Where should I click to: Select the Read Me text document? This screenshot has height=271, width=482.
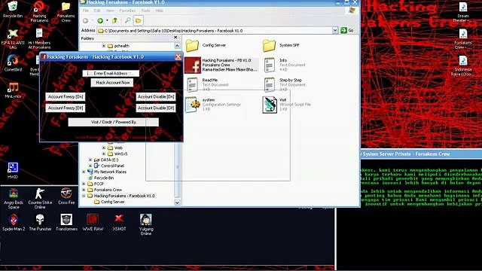[x=208, y=85]
